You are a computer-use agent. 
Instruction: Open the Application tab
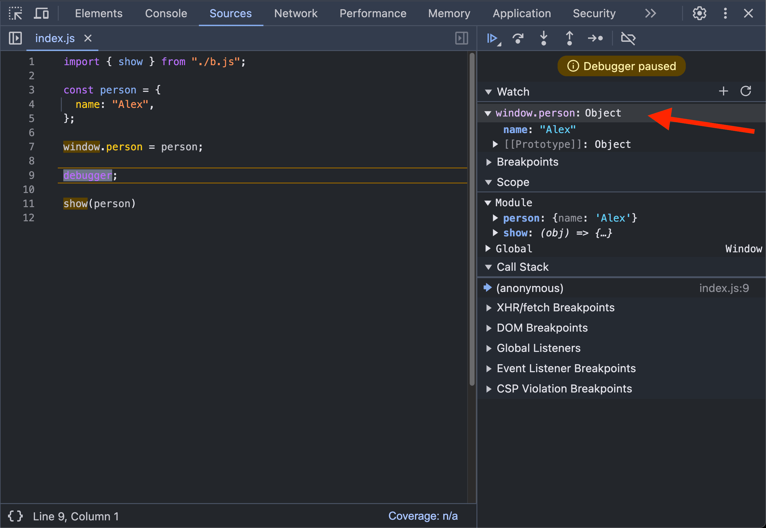tap(522, 14)
